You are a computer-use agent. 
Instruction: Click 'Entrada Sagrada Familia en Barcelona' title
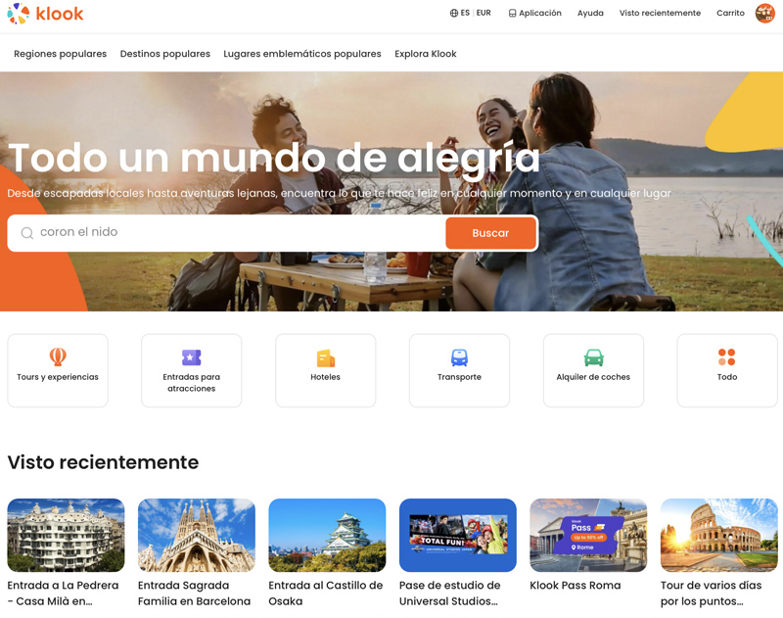click(x=194, y=593)
